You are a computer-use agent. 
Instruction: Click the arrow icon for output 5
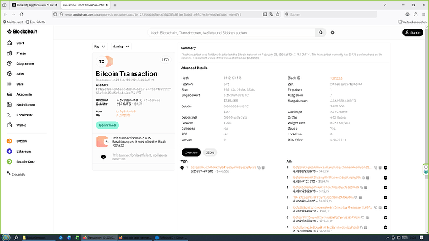pyautogui.click(x=385, y=207)
